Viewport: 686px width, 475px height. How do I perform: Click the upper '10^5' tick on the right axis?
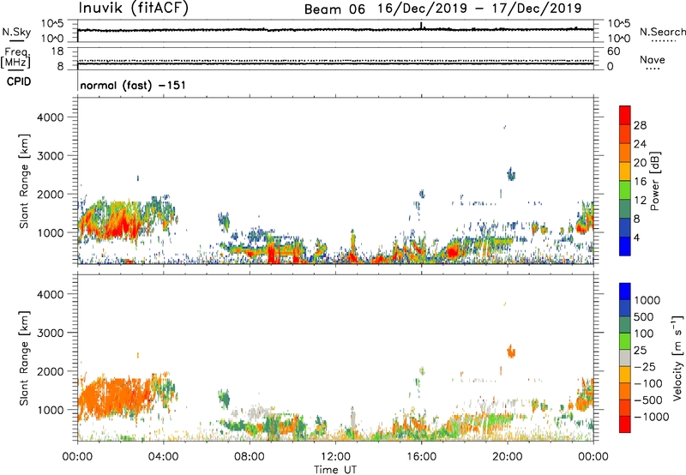tap(619, 24)
